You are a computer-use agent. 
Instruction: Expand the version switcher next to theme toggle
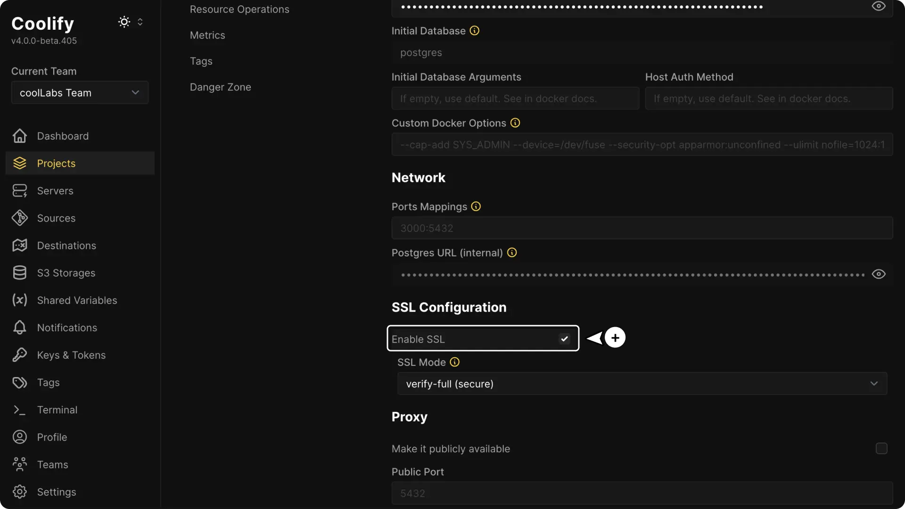click(140, 22)
